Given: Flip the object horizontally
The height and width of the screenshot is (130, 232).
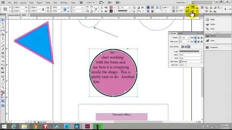Looking at the screenshot, I should pos(87,11).
